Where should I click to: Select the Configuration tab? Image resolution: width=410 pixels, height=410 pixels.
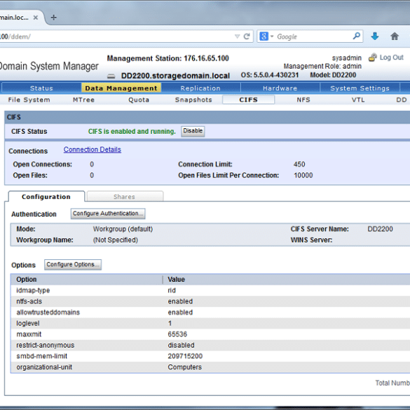pos(46,197)
